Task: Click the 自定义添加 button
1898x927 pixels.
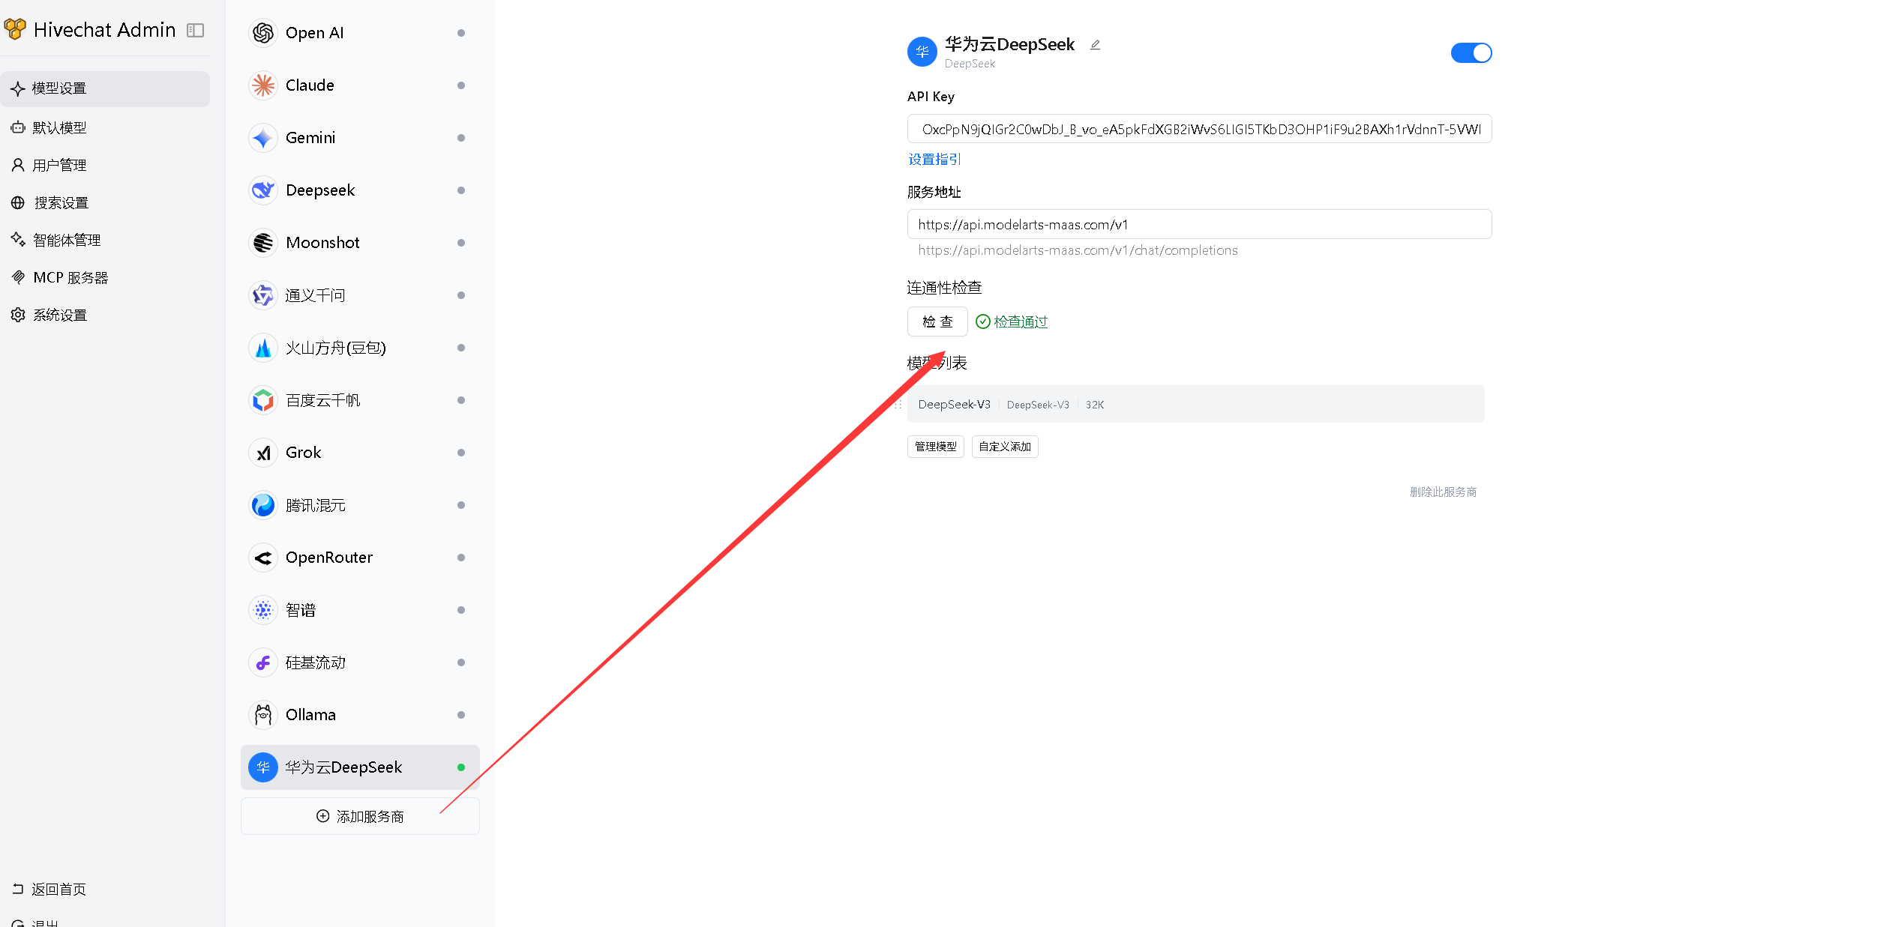Action: coord(1005,447)
